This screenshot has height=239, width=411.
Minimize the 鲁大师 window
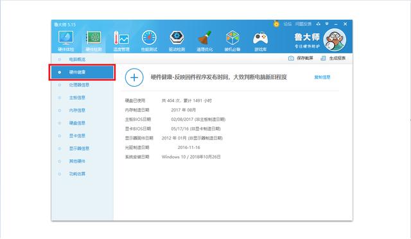(336, 24)
